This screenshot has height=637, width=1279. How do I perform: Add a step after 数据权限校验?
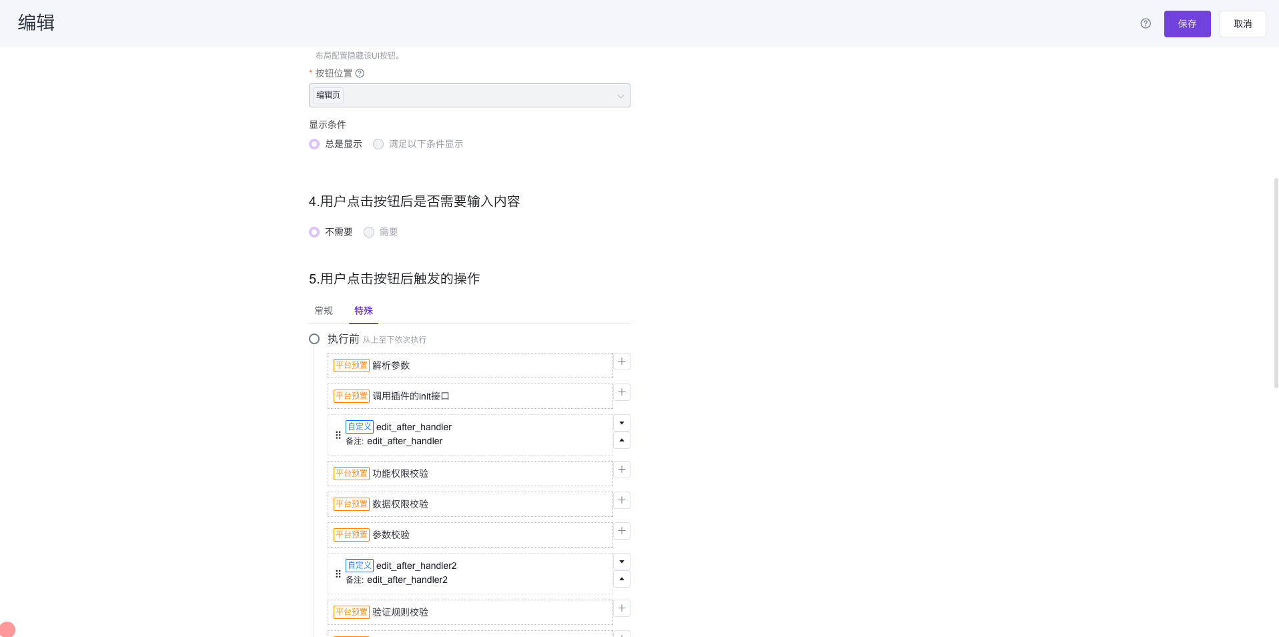pyautogui.click(x=621, y=500)
